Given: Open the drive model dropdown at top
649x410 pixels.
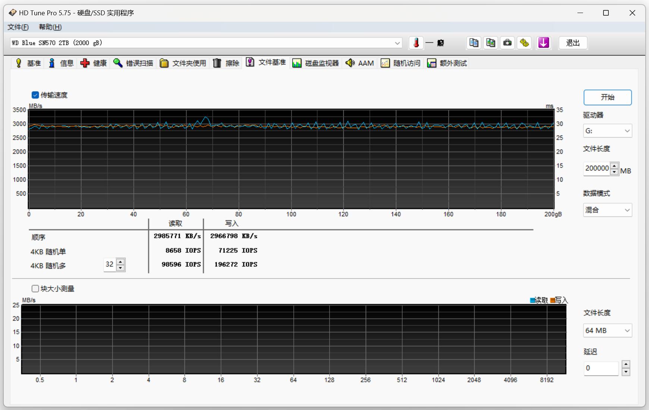Looking at the screenshot, I should click(x=396, y=43).
